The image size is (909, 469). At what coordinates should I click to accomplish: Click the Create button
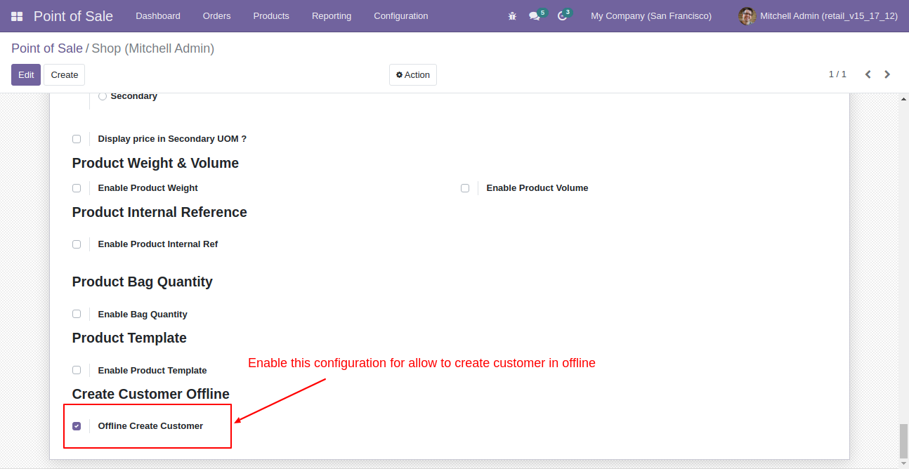click(65, 75)
